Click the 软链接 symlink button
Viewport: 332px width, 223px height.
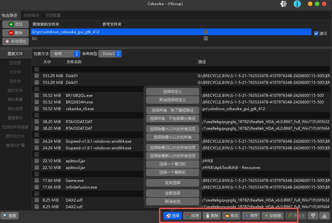272,216
